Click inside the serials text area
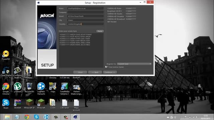The height and width of the screenshot is (120, 214). coord(81,50)
